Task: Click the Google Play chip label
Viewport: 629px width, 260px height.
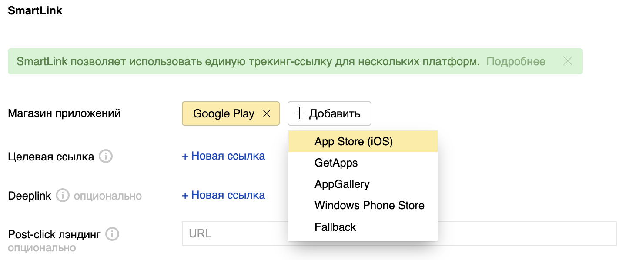Action: point(224,114)
